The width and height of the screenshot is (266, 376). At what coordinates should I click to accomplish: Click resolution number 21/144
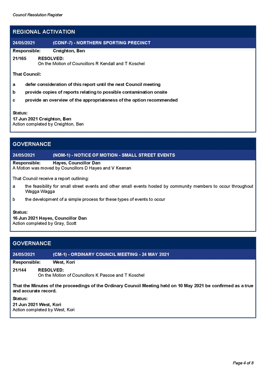click(x=20, y=270)
